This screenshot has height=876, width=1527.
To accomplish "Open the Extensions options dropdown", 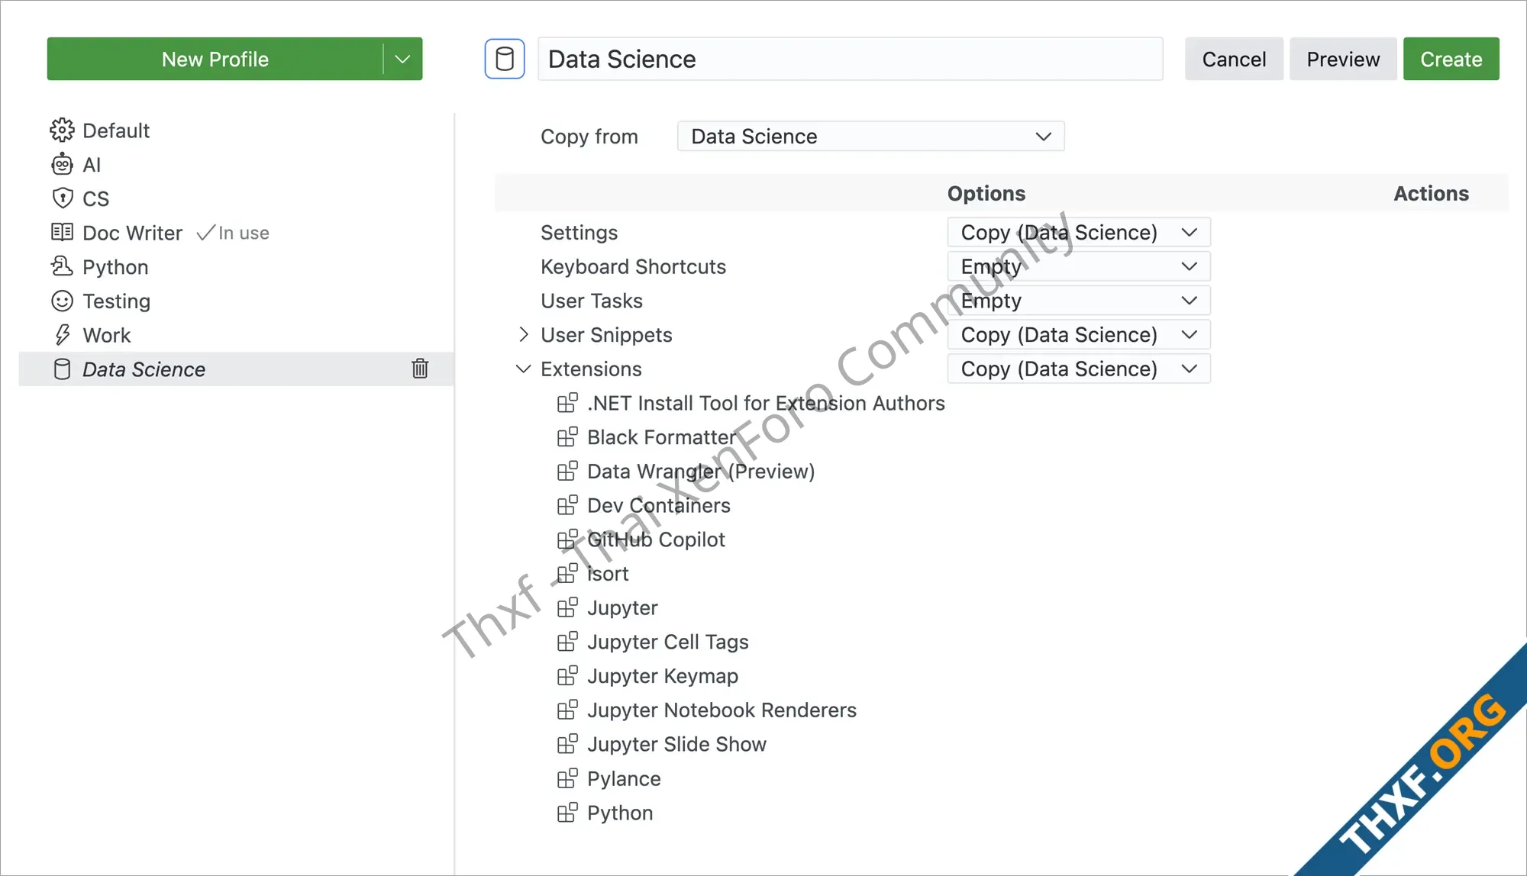I will point(1079,369).
